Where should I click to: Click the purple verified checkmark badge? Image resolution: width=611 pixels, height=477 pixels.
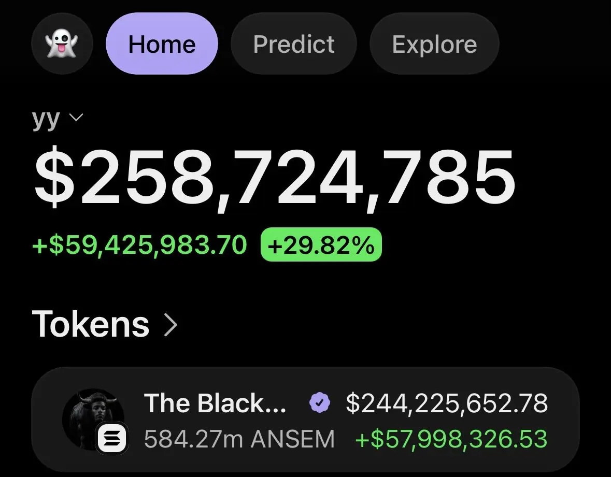tap(320, 402)
